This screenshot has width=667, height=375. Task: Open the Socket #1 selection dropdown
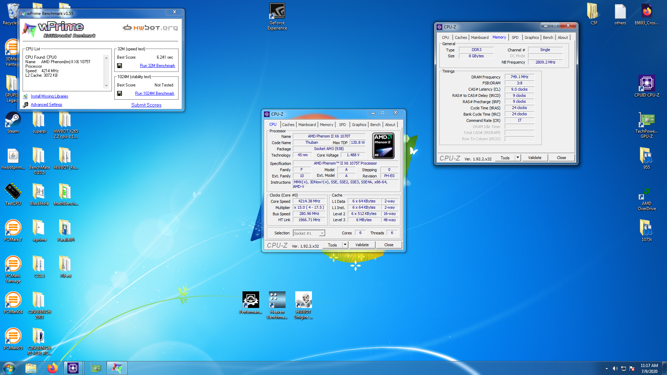309,233
